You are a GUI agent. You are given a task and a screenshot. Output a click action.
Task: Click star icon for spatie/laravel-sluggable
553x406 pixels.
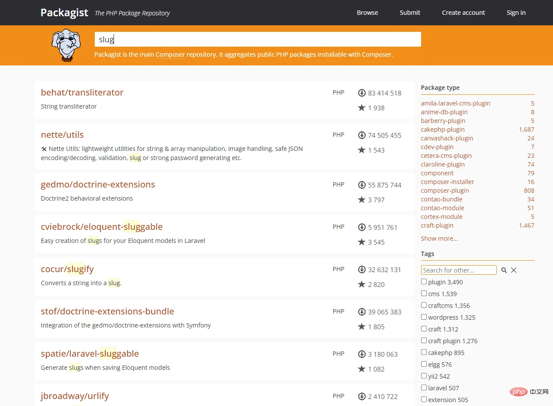[x=362, y=369]
